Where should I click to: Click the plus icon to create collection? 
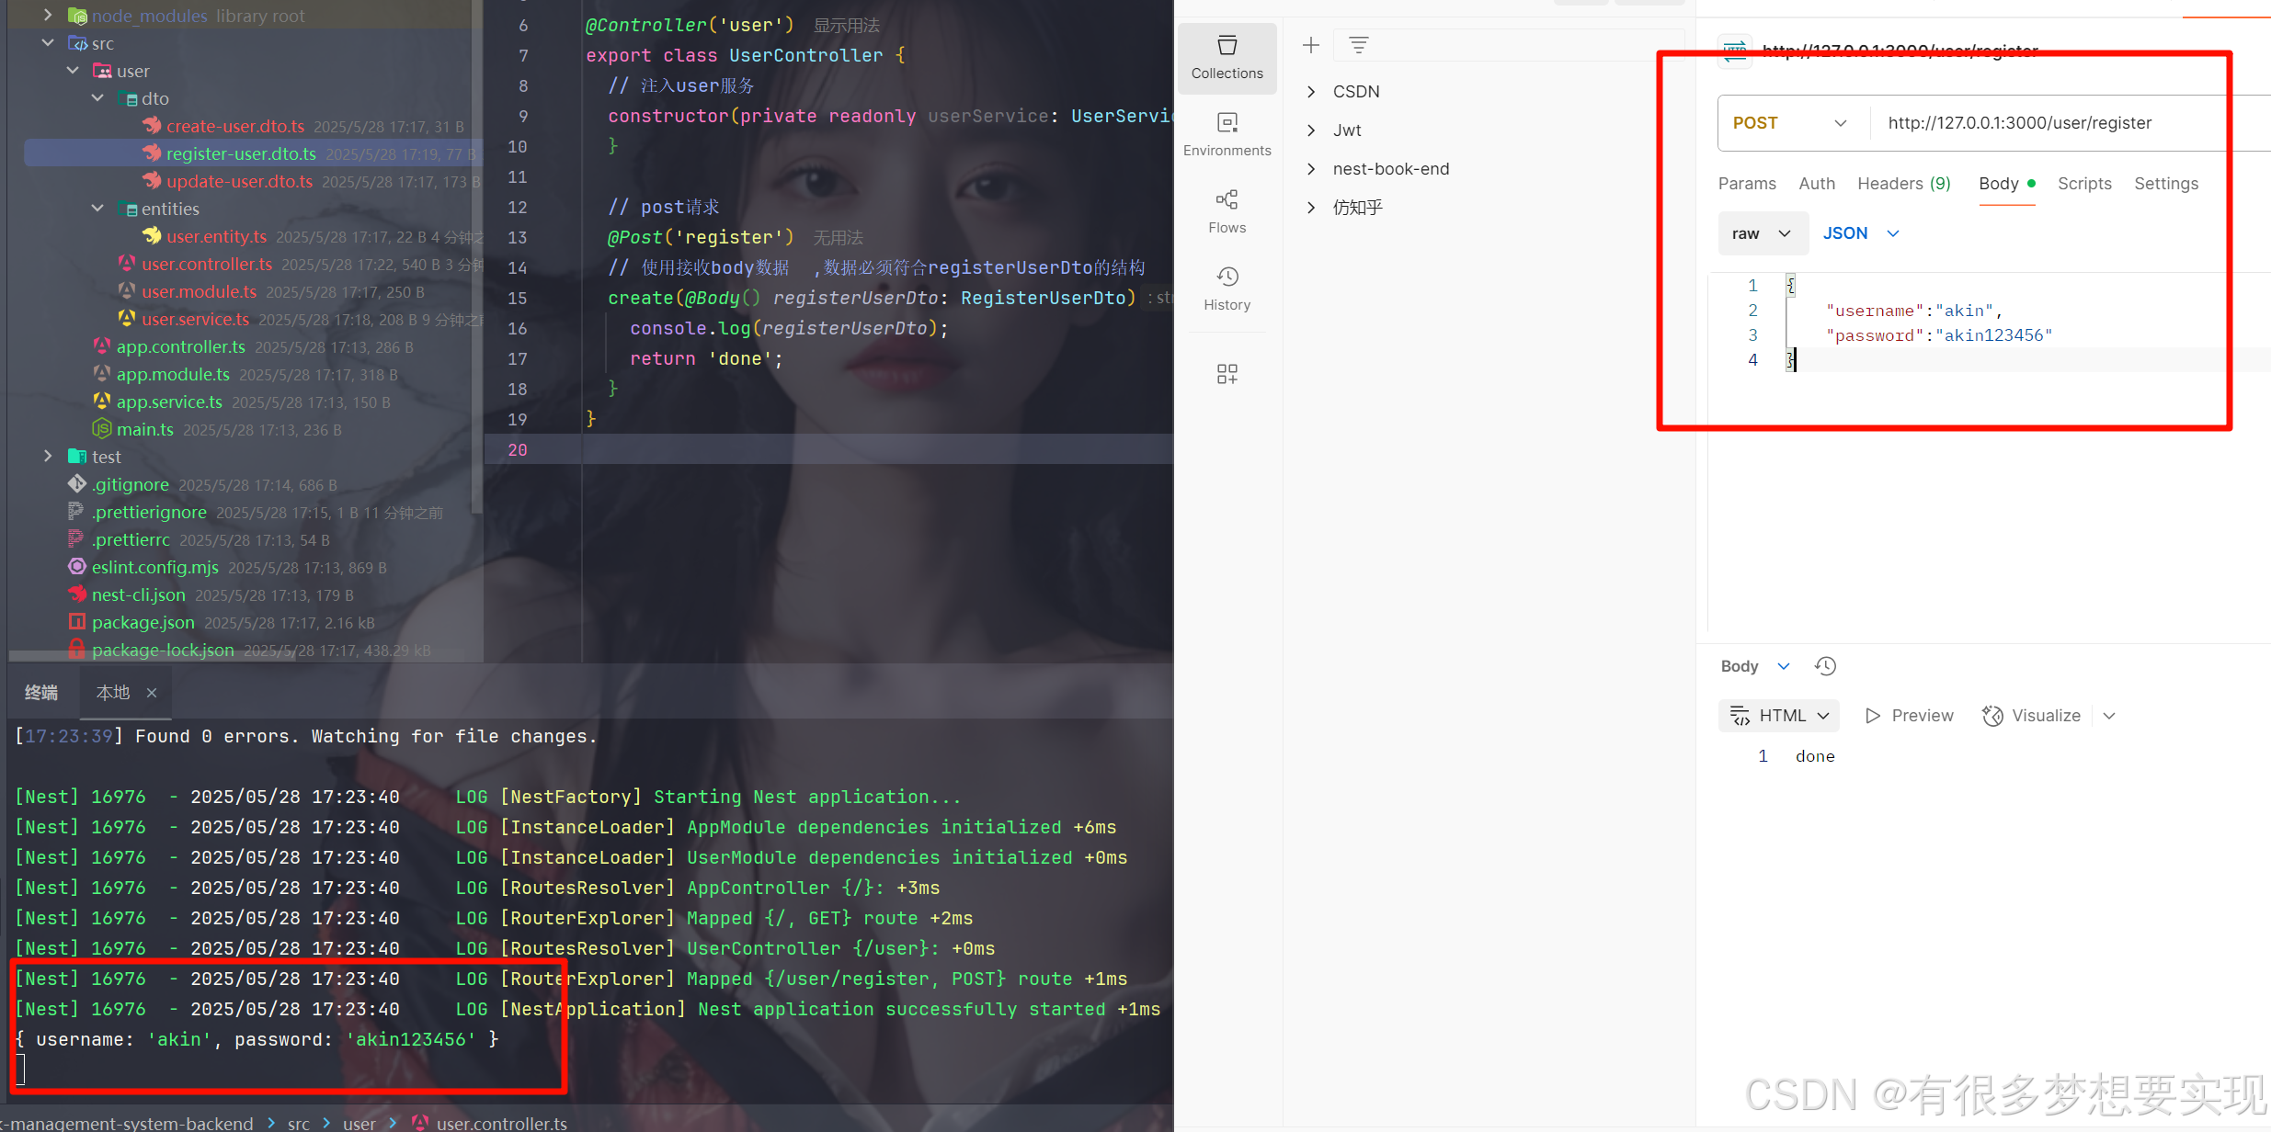[1310, 45]
